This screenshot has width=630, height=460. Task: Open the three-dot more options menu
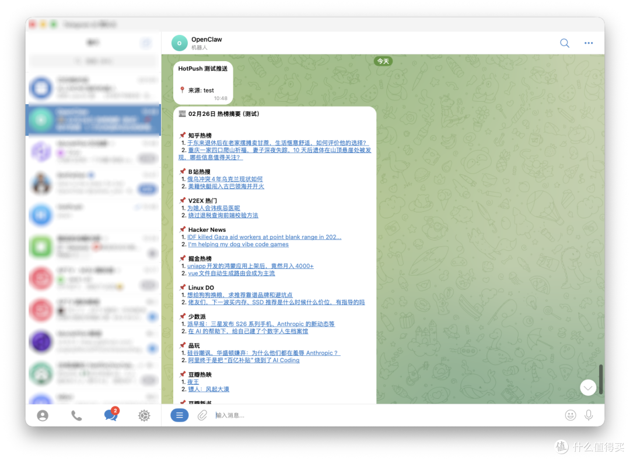(588, 43)
